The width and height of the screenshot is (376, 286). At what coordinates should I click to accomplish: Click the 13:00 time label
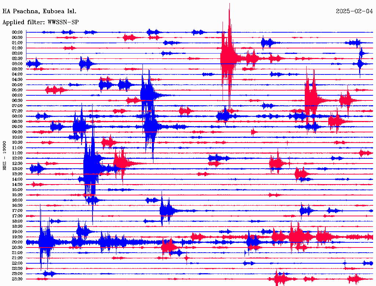17,169
